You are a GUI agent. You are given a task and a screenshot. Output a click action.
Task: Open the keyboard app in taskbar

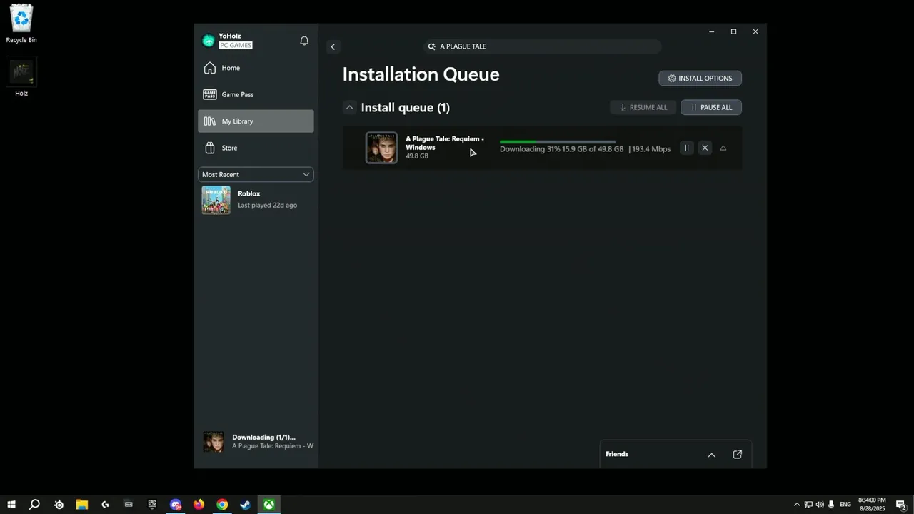129,505
